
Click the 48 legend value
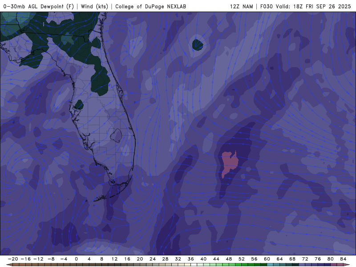pyautogui.click(x=229, y=259)
